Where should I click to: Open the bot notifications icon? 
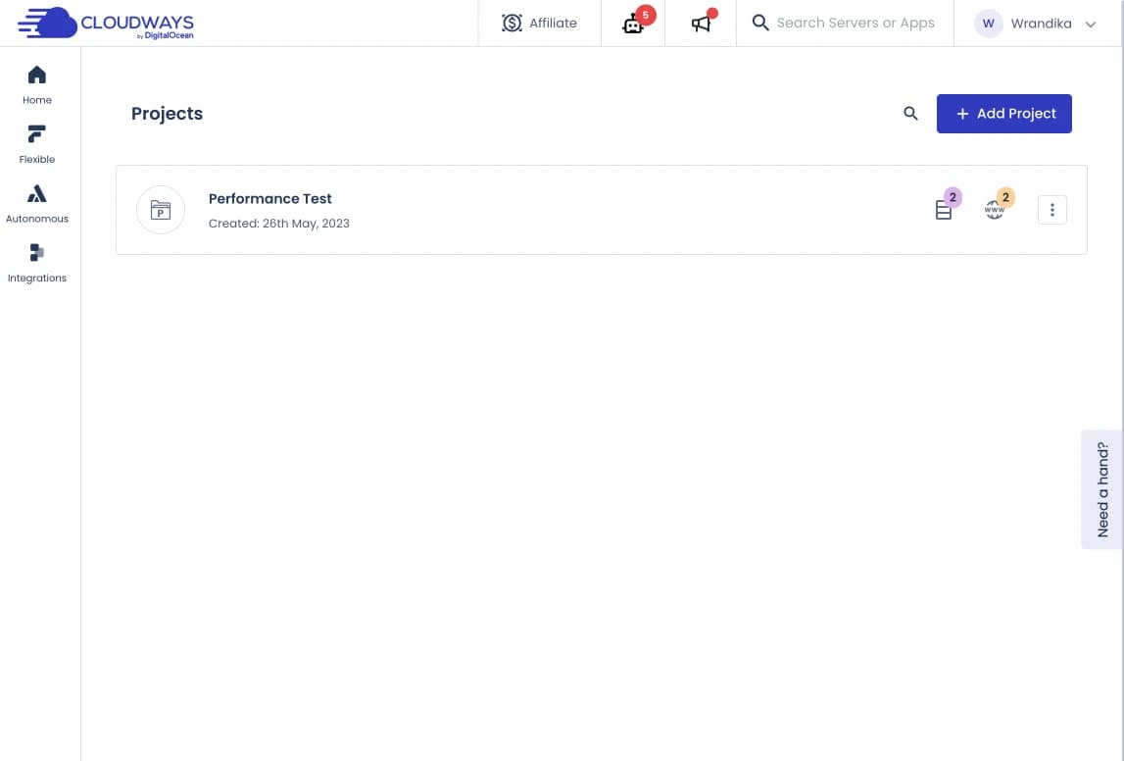coord(633,24)
